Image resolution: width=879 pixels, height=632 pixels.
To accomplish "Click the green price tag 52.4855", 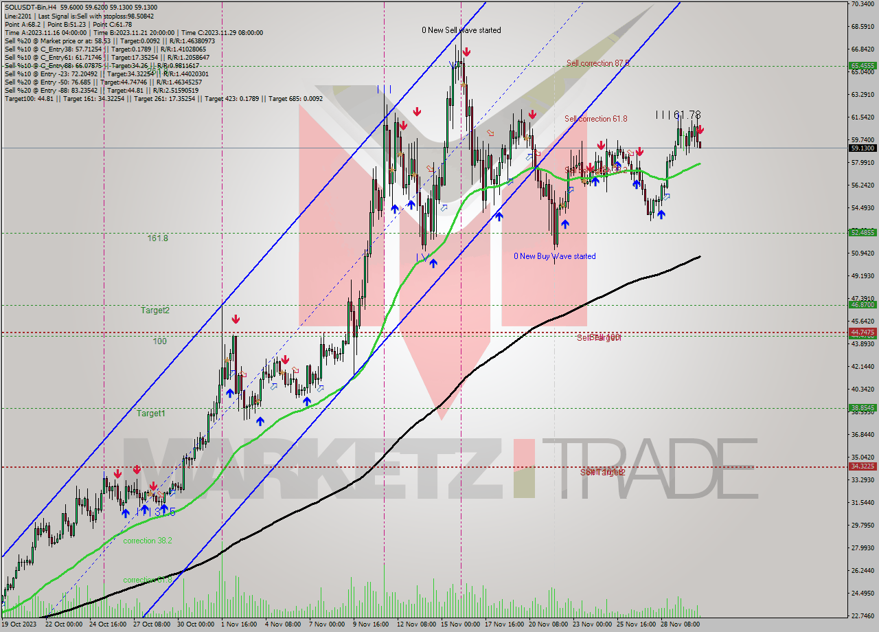I will pyautogui.click(x=863, y=232).
